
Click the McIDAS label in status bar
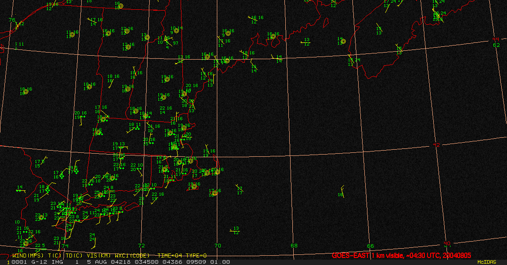pos(487,262)
